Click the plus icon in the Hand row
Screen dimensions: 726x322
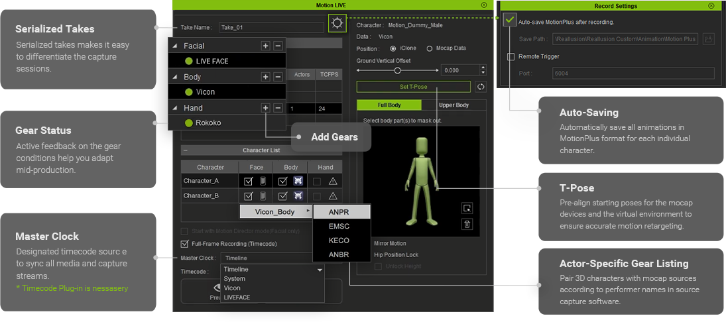265,108
